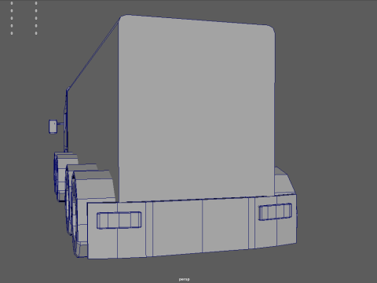Select the left rear taillight
The width and height of the screenshot is (377, 283).
119,220
